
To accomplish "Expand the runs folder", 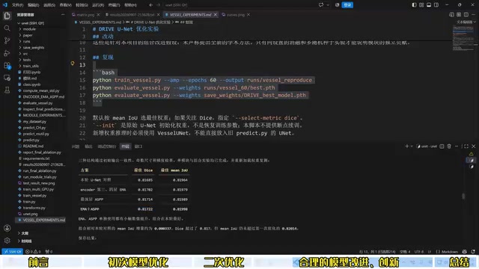I will (27, 41).
